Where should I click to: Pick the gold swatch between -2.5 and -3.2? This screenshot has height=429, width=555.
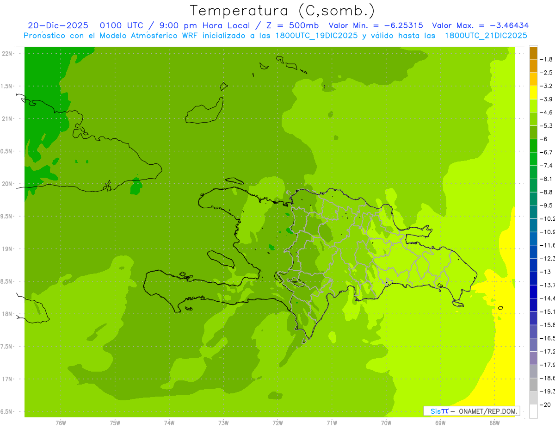click(x=534, y=79)
